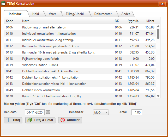Open the Varer tab
168x137 pixels.
click(x=52, y=14)
